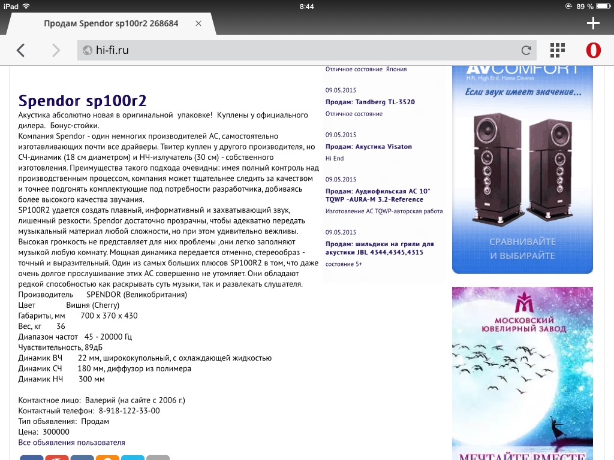Open Все объявления пользователя link

coord(72,443)
